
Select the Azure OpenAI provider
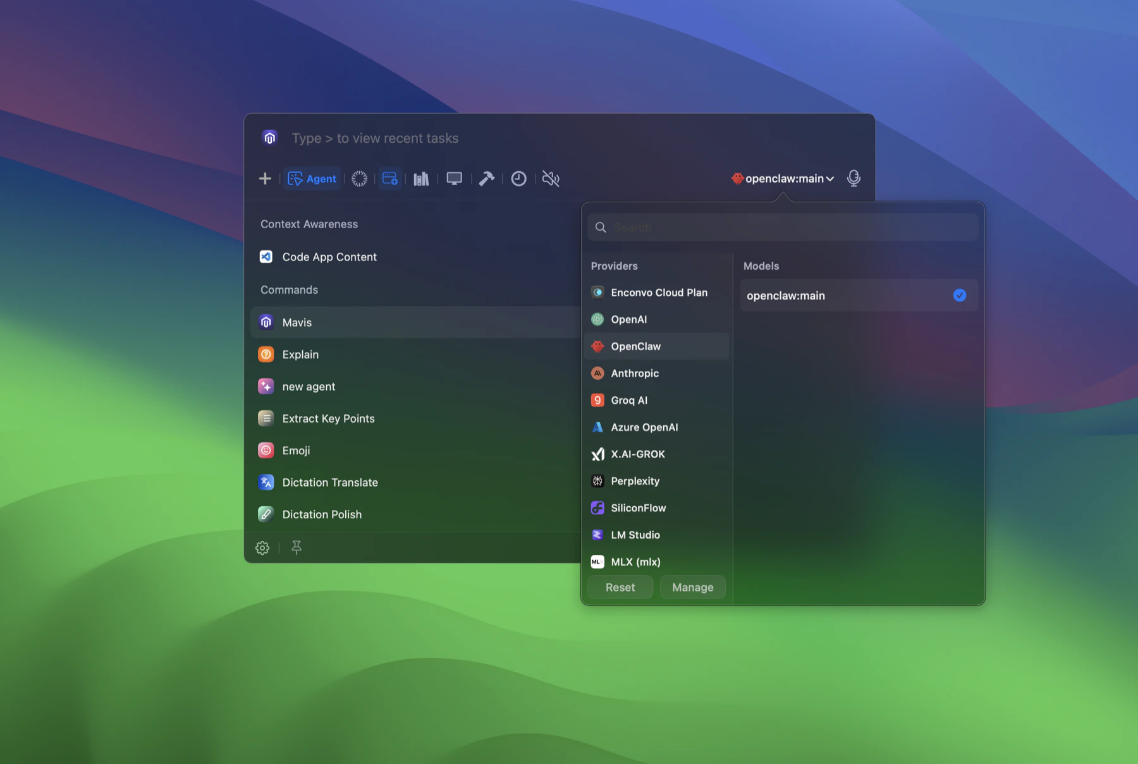click(657, 427)
